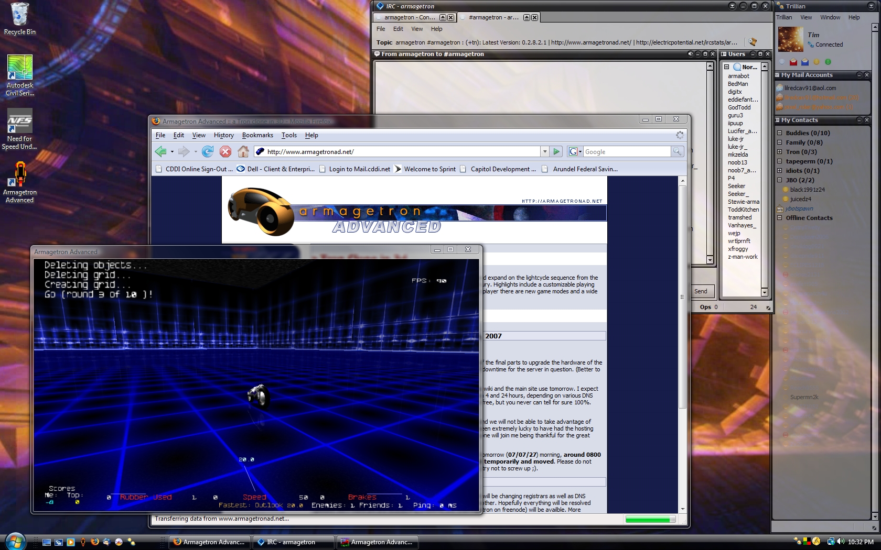Click the Firefox page vertical scrollbar thumb
881x550 pixels.
(x=682, y=296)
